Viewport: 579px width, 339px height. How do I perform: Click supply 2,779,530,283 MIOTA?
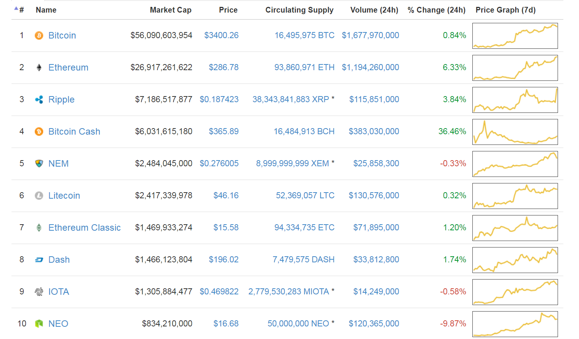[x=289, y=292]
